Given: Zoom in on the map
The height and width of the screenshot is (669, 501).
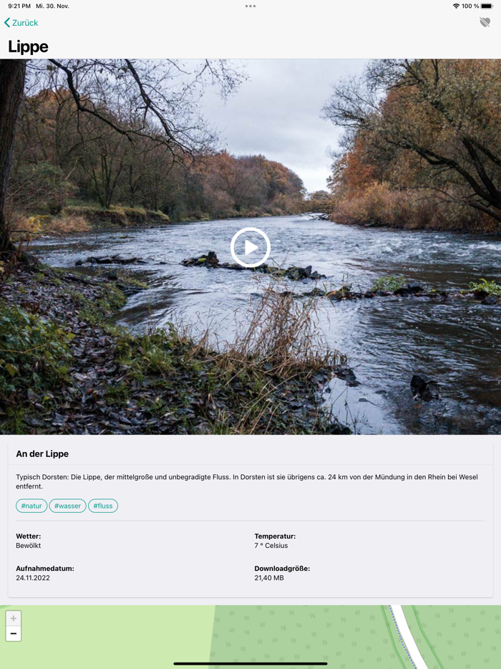Looking at the screenshot, I should coord(13,618).
